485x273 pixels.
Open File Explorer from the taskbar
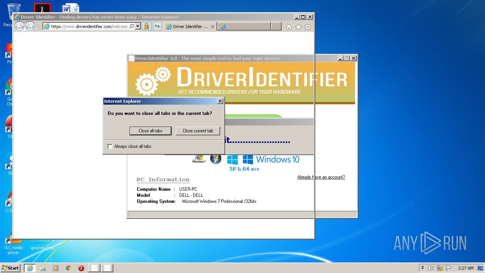coord(43,268)
